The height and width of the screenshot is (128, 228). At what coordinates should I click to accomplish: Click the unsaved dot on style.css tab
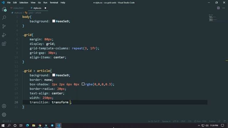[x=45, y=8]
